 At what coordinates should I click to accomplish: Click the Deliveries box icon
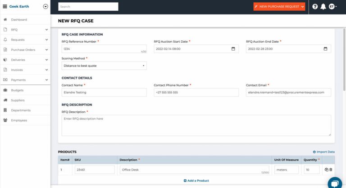(5, 60)
